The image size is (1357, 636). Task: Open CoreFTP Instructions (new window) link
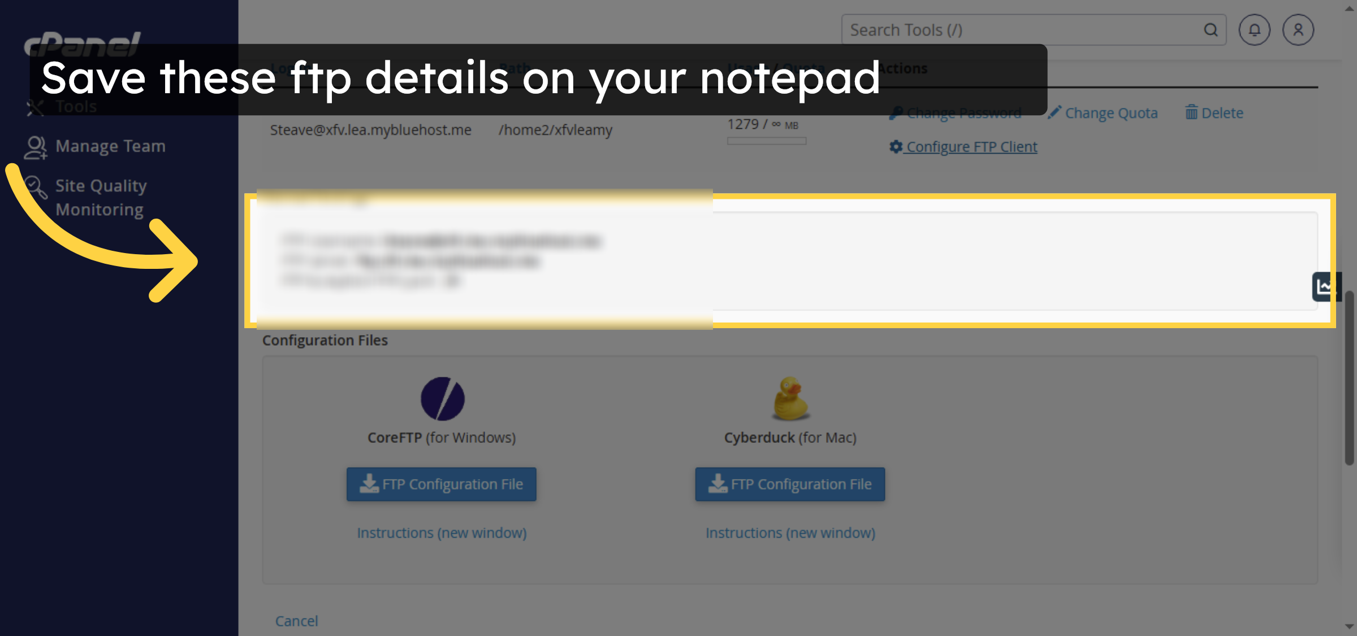coord(442,533)
